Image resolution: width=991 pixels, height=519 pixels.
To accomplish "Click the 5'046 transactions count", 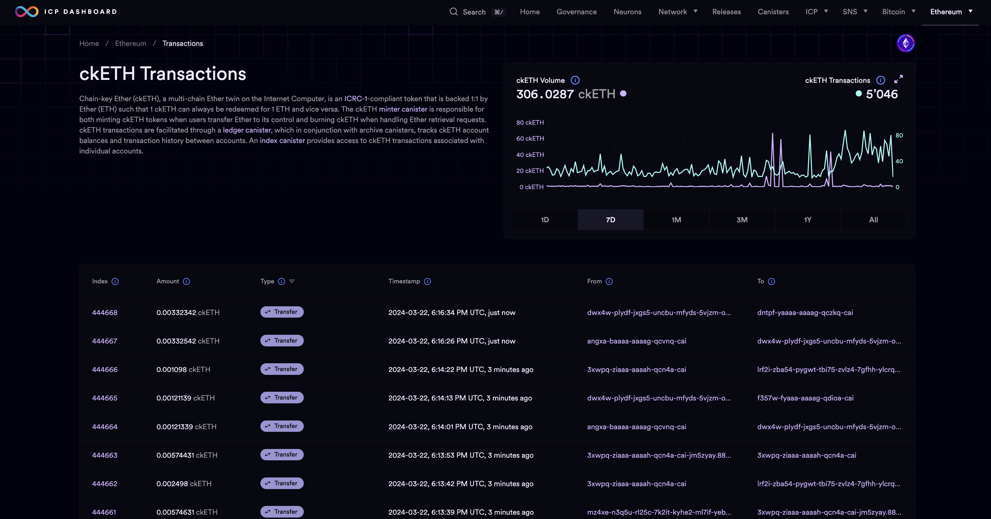I will (x=882, y=94).
